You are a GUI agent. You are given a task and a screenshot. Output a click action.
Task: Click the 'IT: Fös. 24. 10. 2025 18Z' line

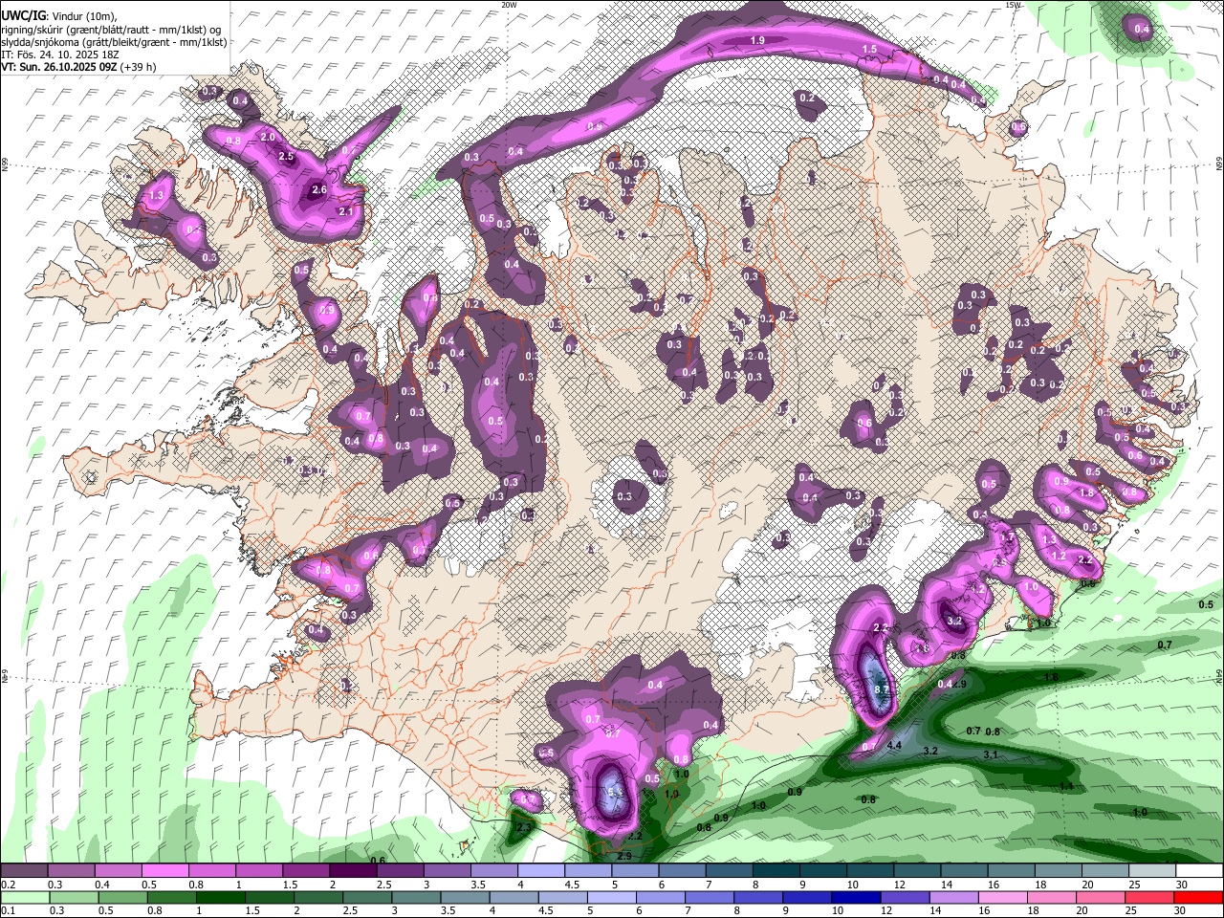pyautogui.click(x=61, y=55)
